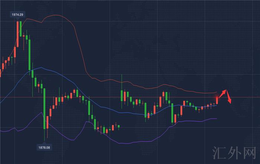Click the right end of the purple band

(x=216, y=119)
